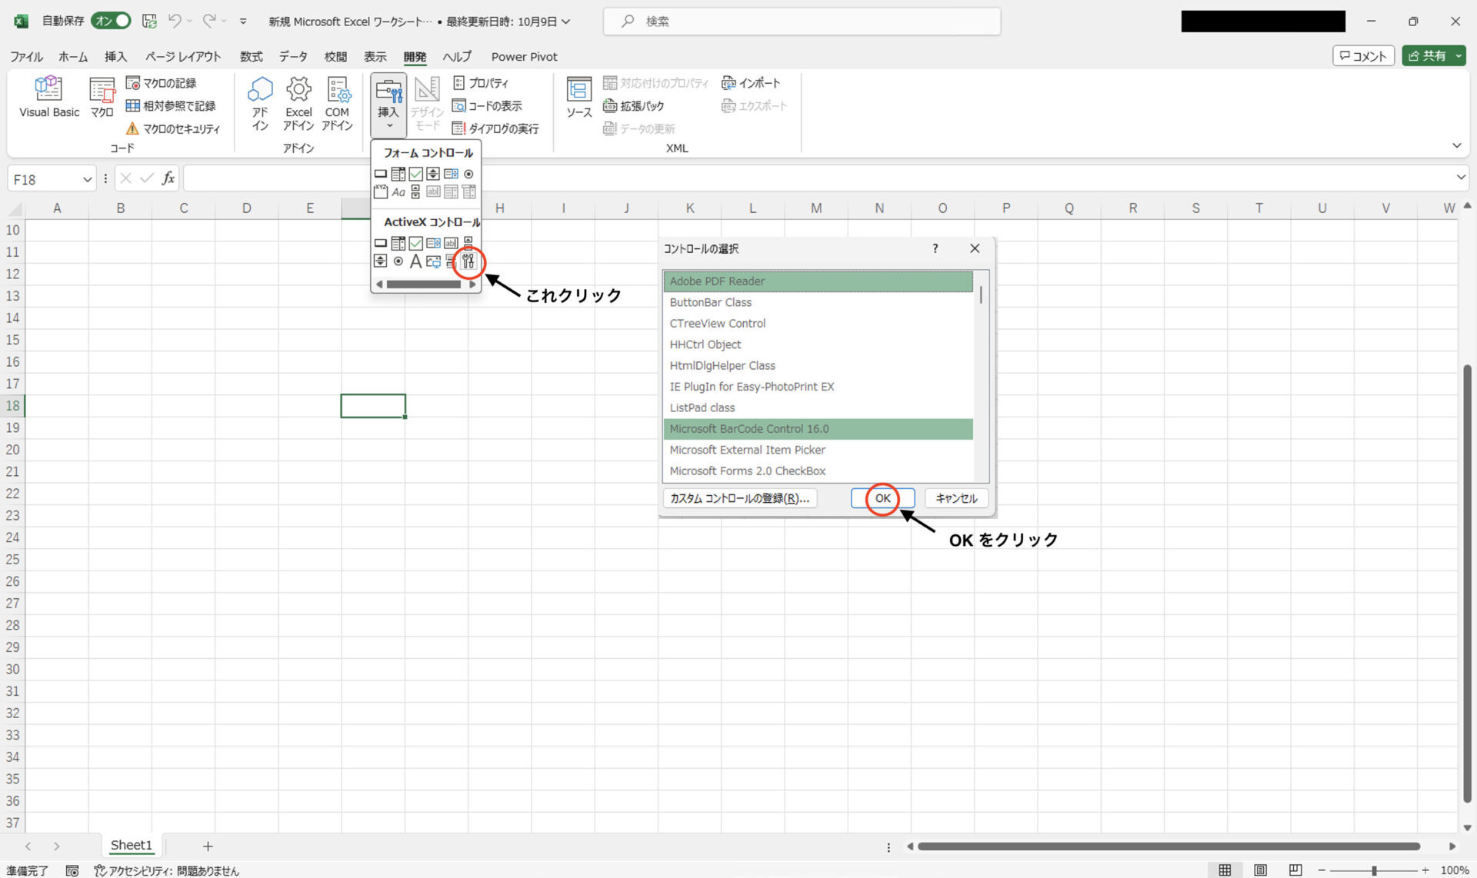Click scrollbar in control palette
The height and width of the screenshot is (878, 1477).
coord(423,284)
